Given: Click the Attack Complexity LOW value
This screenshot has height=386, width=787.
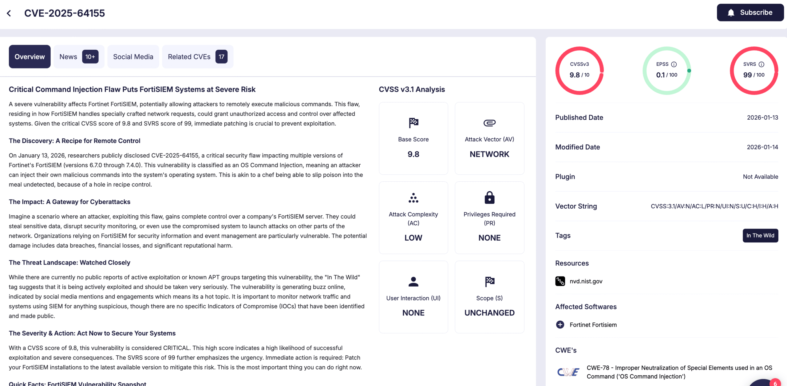Looking at the screenshot, I should point(413,238).
